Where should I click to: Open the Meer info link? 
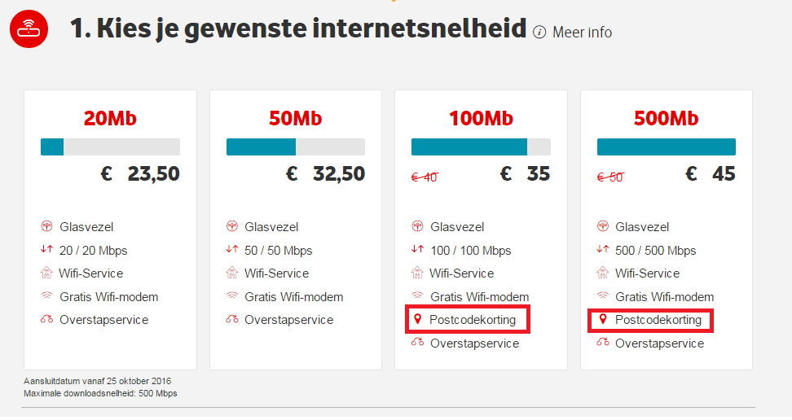coord(582,33)
